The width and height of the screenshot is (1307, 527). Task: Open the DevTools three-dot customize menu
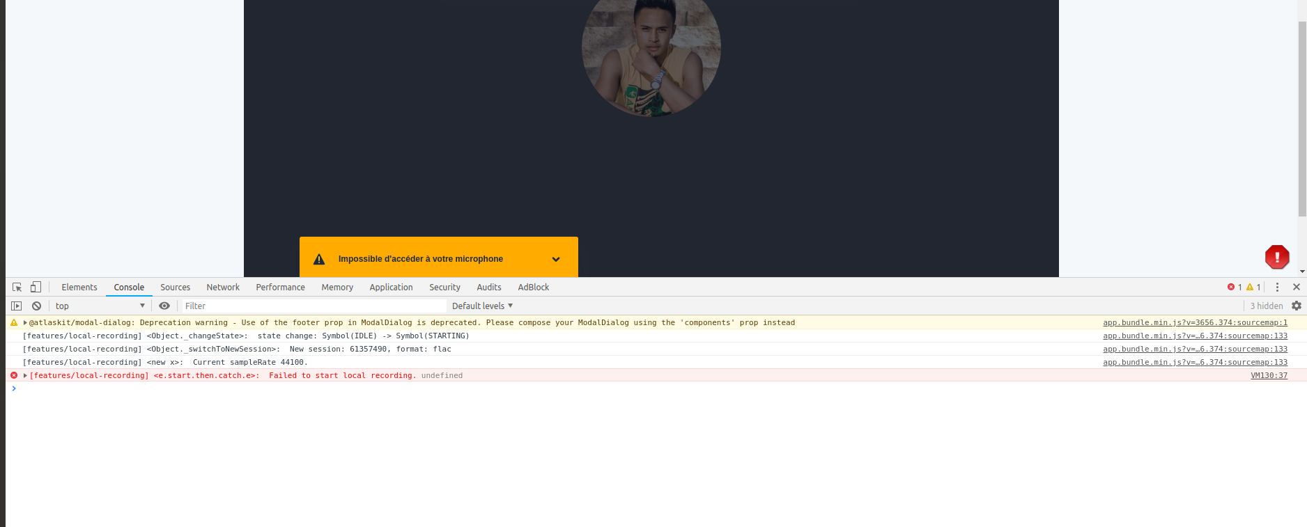[1277, 287]
